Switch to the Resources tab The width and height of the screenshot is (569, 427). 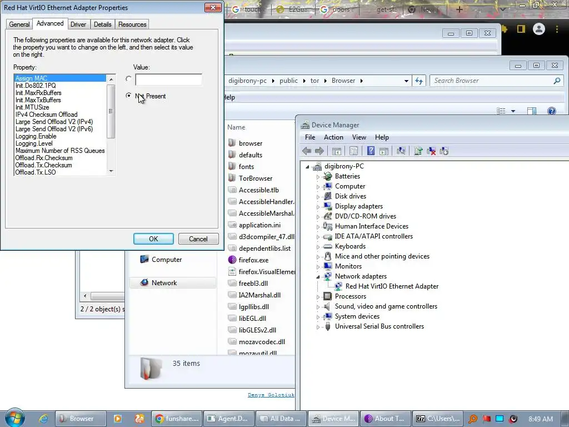pyautogui.click(x=132, y=24)
